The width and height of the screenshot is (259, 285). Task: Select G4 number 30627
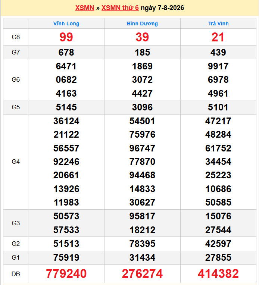tap(142, 203)
